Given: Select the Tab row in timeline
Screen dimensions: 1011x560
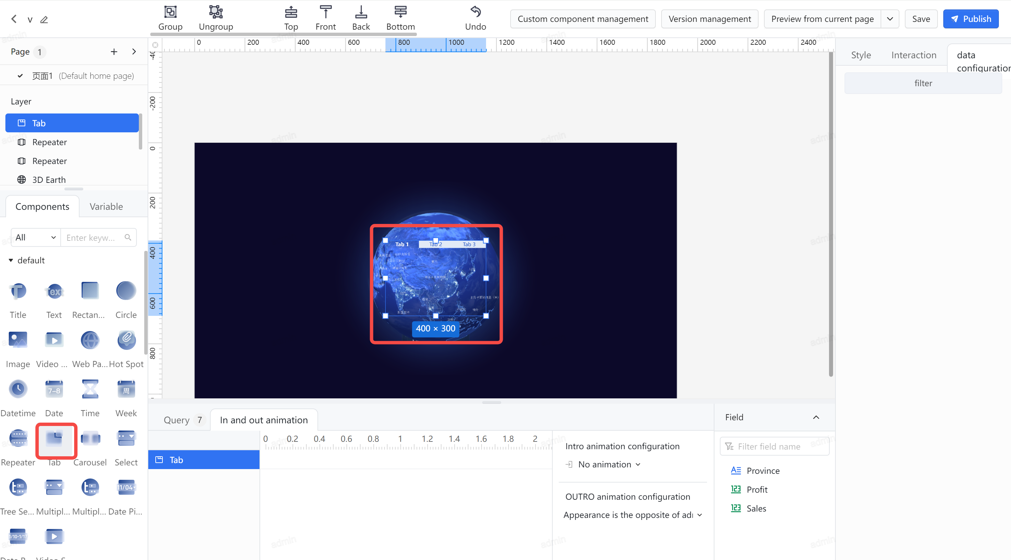Looking at the screenshot, I should coord(204,460).
